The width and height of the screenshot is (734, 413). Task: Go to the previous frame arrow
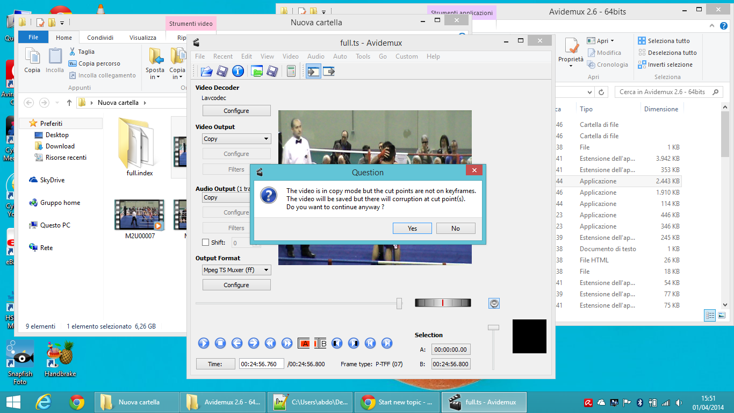click(x=237, y=343)
